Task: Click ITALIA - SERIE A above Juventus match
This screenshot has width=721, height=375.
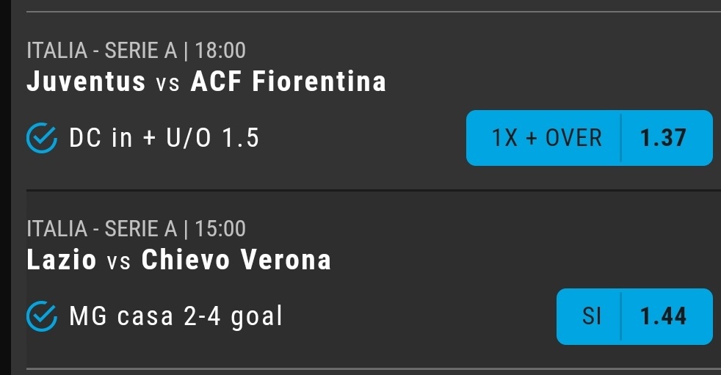Action: 102,50
